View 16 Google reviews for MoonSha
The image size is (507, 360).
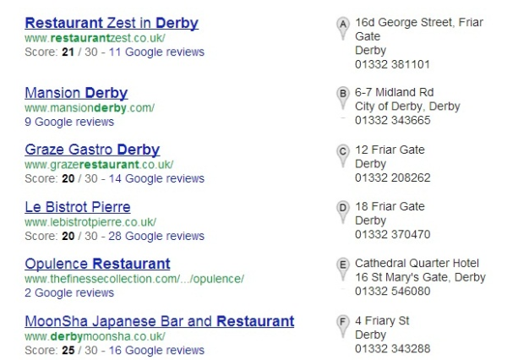156,351
